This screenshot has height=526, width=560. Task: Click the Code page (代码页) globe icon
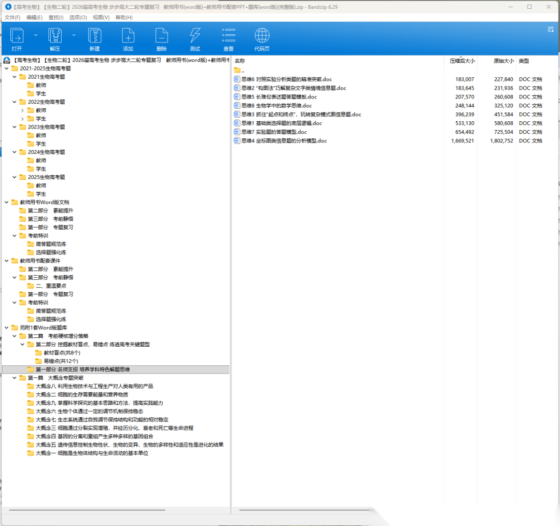262,36
